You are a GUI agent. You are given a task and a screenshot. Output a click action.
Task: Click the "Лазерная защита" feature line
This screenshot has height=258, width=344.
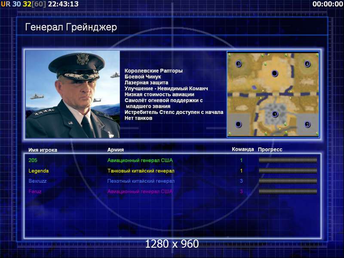coord(146,83)
